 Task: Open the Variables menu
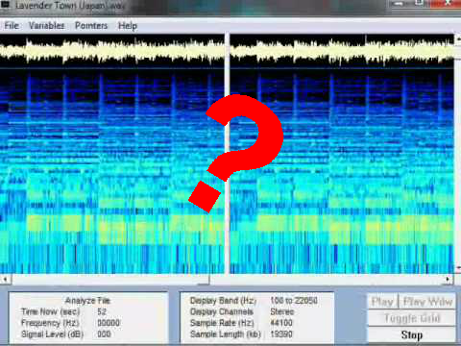point(47,25)
